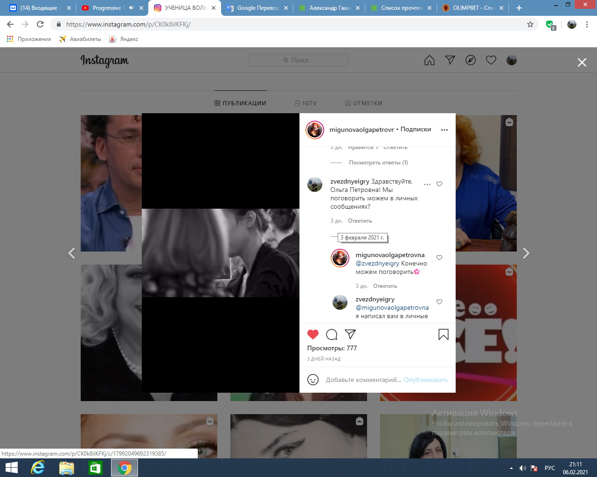Open post author avatar in header
The height and width of the screenshot is (477, 597).
[315, 130]
